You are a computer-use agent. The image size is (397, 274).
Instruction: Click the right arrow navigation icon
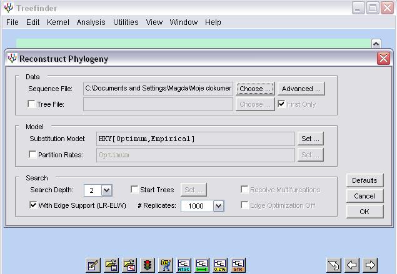370,265
